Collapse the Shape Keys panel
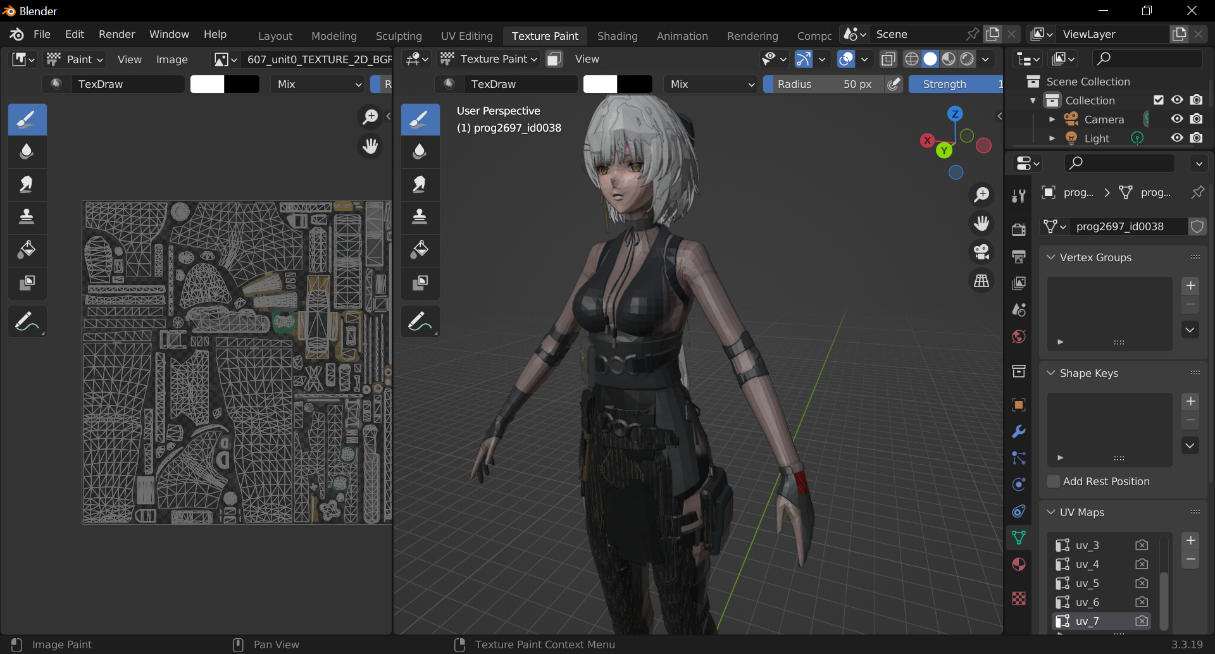 point(1051,373)
